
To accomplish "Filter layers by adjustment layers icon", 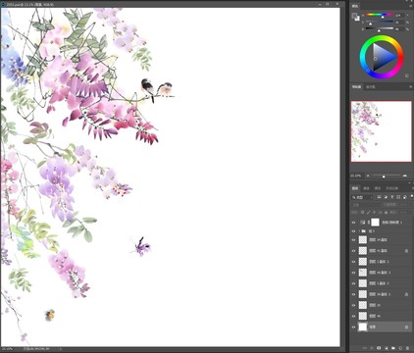I will pos(386,197).
